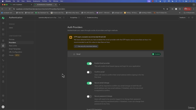This screenshot has height=110, width=196.
Task: Go back with Chrome back arrow
Action: click(x=2, y=9)
